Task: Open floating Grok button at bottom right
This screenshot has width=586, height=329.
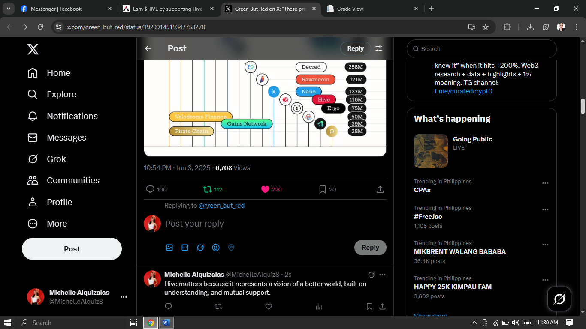Action: [x=559, y=299]
